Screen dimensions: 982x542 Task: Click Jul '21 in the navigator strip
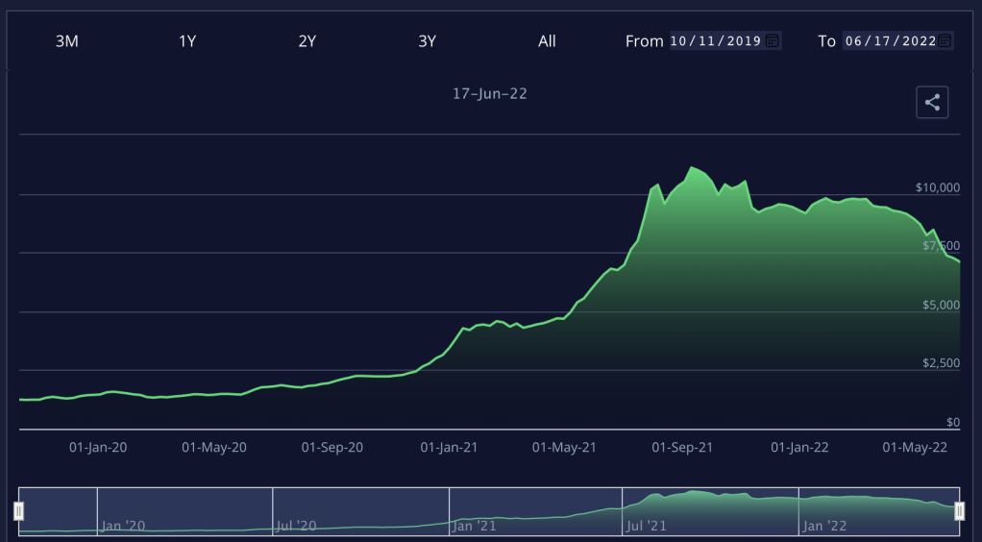pyautogui.click(x=647, y=526)
